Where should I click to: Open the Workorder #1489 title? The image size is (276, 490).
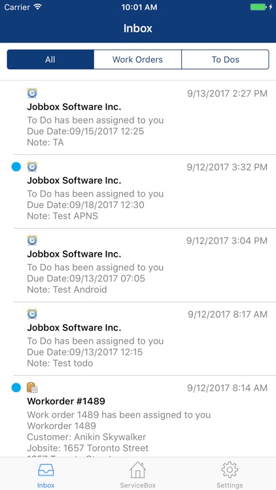(66, 401)
